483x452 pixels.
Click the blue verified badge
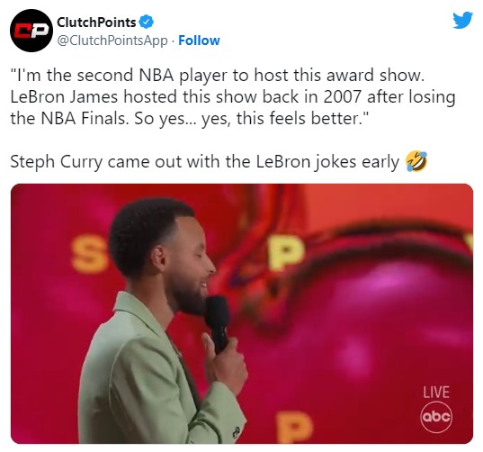(146, 22)
